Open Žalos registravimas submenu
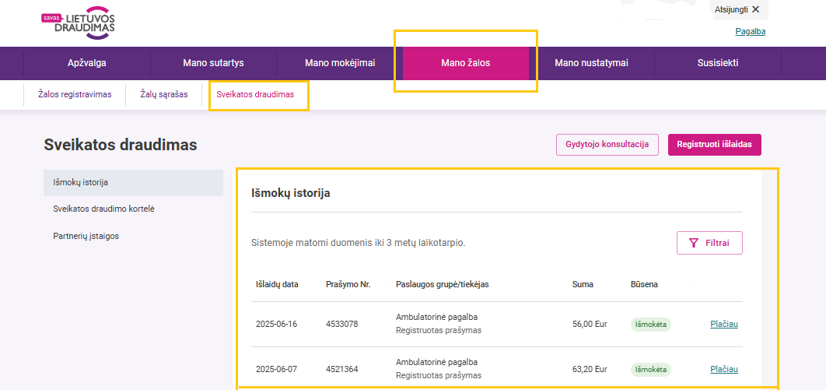Screen dimensions: 826x390 75,95
